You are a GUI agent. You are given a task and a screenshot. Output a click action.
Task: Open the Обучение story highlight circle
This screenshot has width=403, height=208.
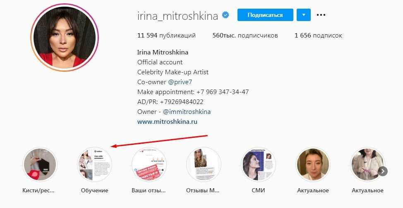coord(94,164)
